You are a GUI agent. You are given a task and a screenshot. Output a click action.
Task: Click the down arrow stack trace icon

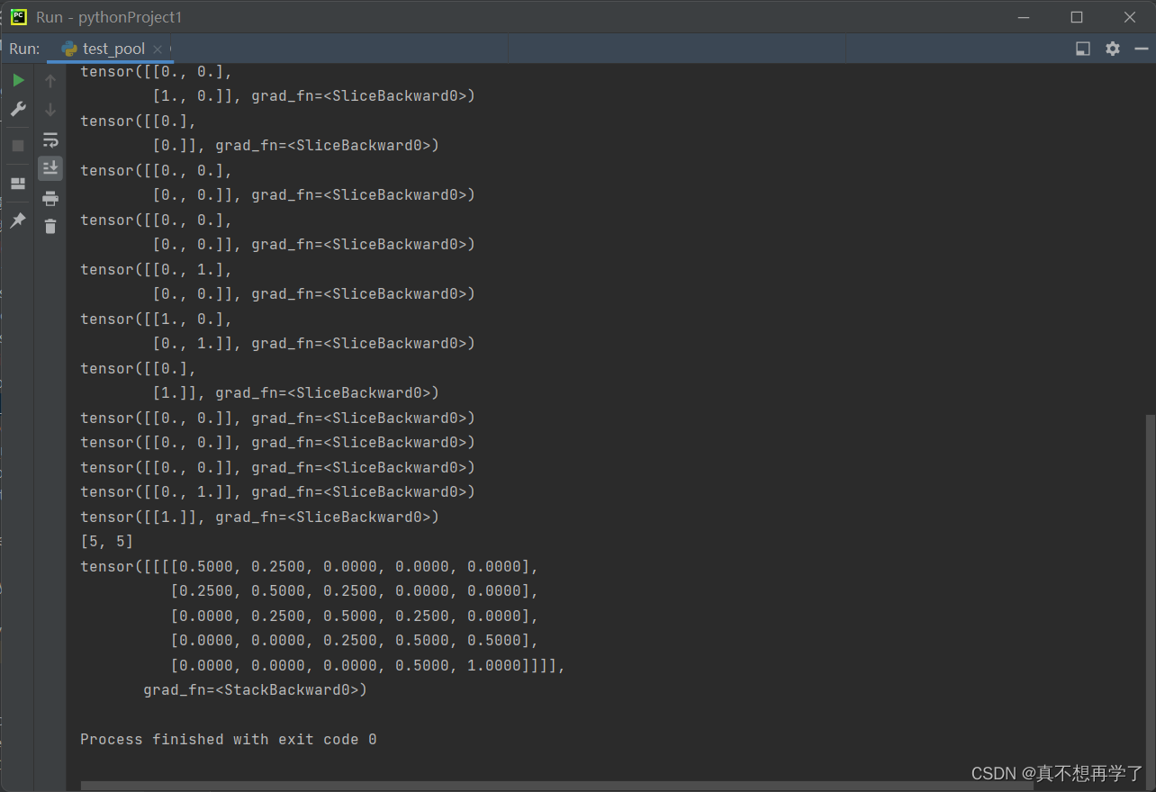pyautogui.click(x=50, y=110)
